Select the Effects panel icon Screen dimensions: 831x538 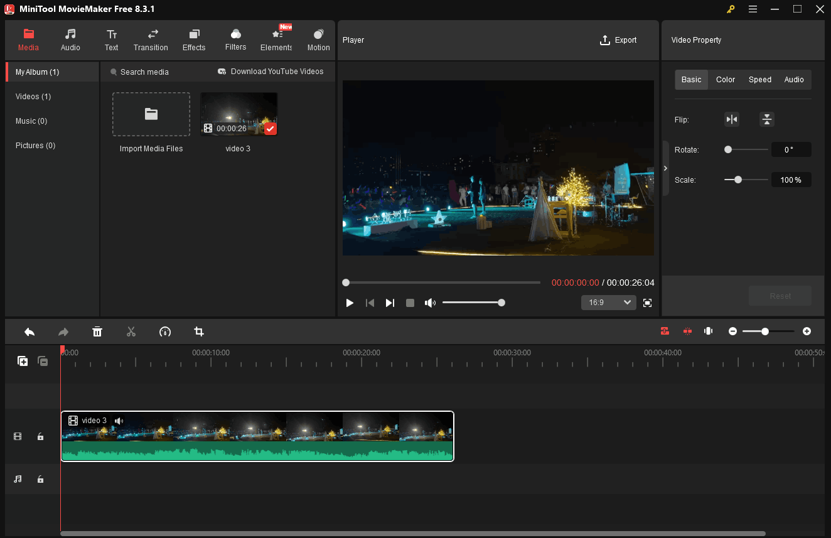click(193, 39)
